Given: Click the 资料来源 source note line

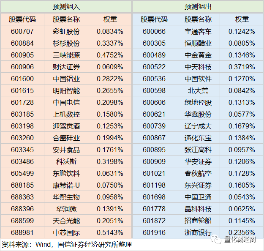Looking at the screenshot, I should click(x=67, y=245).
